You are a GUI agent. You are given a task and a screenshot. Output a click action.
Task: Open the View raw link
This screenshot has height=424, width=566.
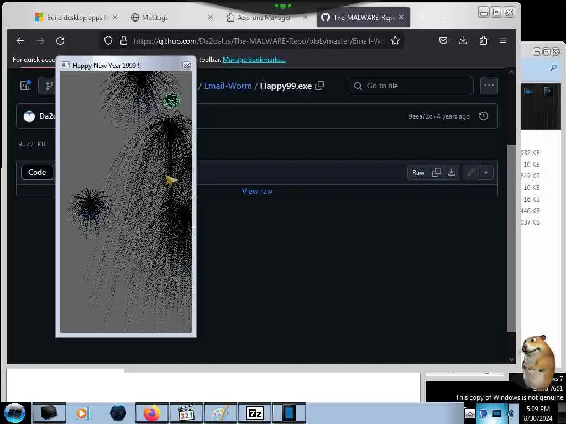click(257, 191)
